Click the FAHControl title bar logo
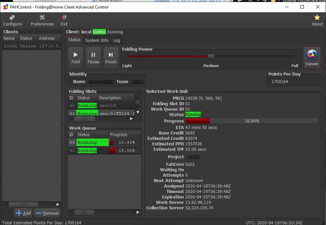This screenshot has width=326, height=225. (x=5, y=7)
